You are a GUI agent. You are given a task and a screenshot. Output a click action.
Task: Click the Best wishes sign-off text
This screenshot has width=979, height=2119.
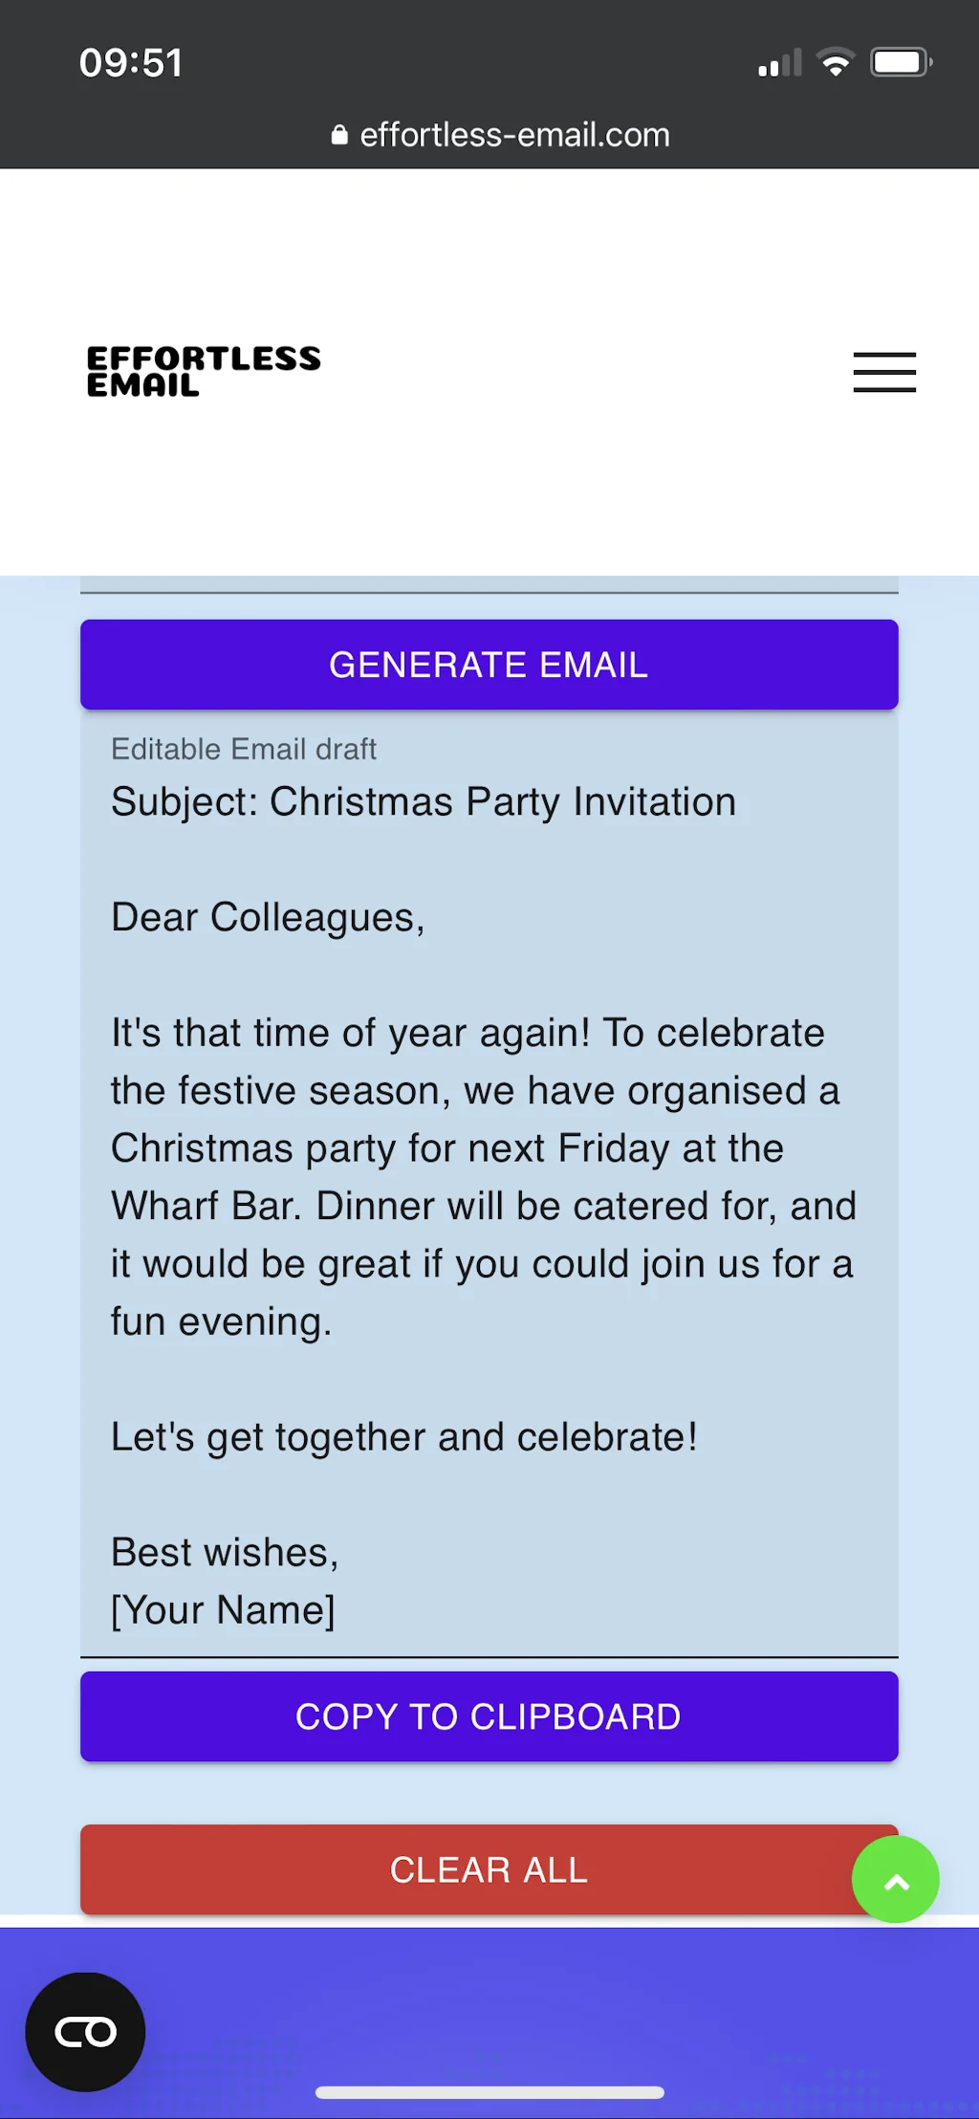point(225,1551)
